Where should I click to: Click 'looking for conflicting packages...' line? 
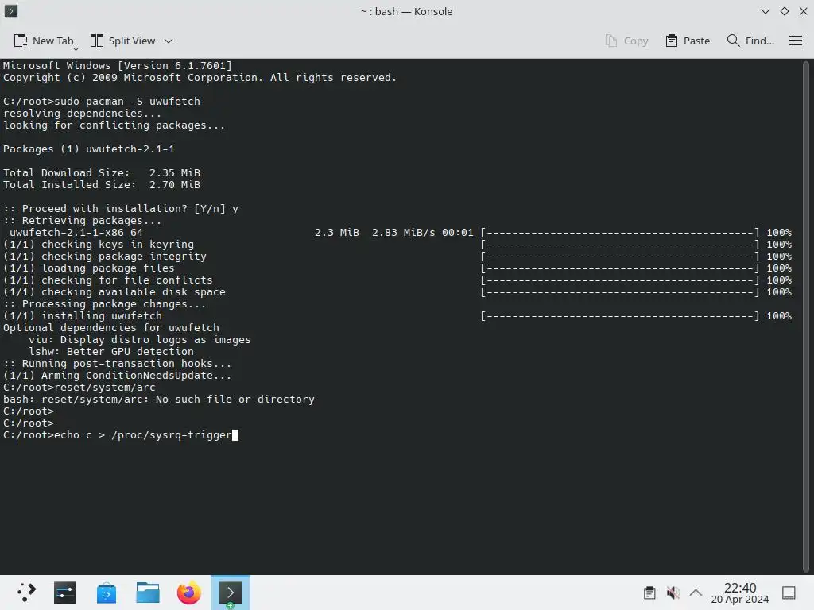114,125
